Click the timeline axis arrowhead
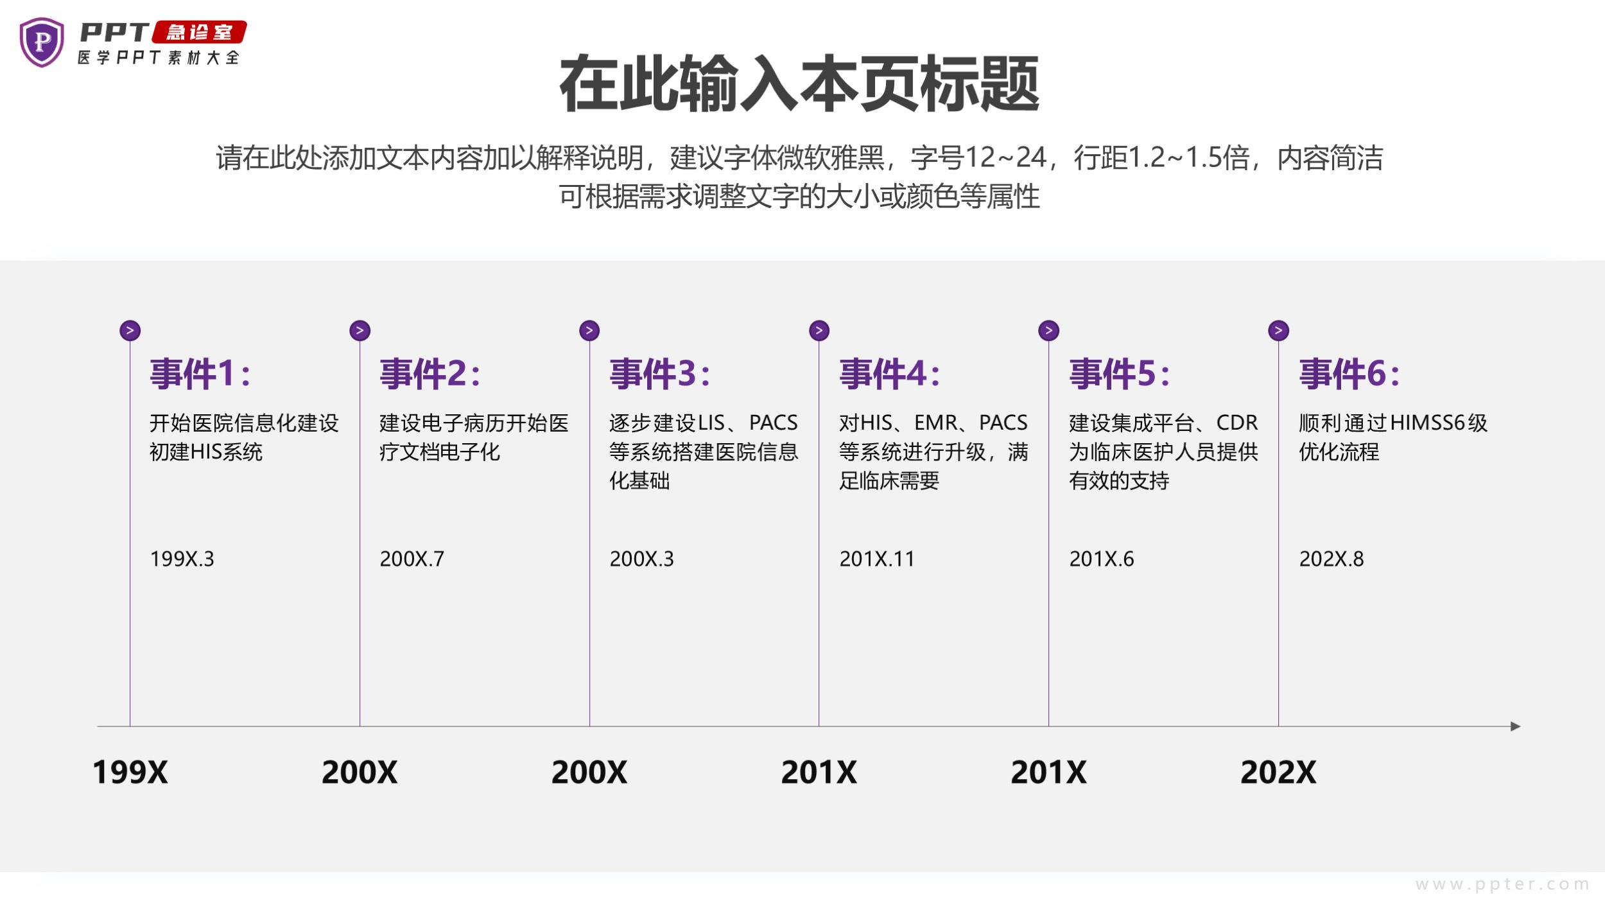Screen dimensions: 1605x903 1516,726
